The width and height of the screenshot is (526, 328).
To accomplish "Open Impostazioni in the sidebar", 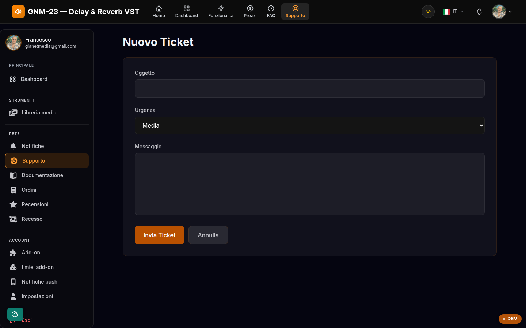I will coord(47,296).
